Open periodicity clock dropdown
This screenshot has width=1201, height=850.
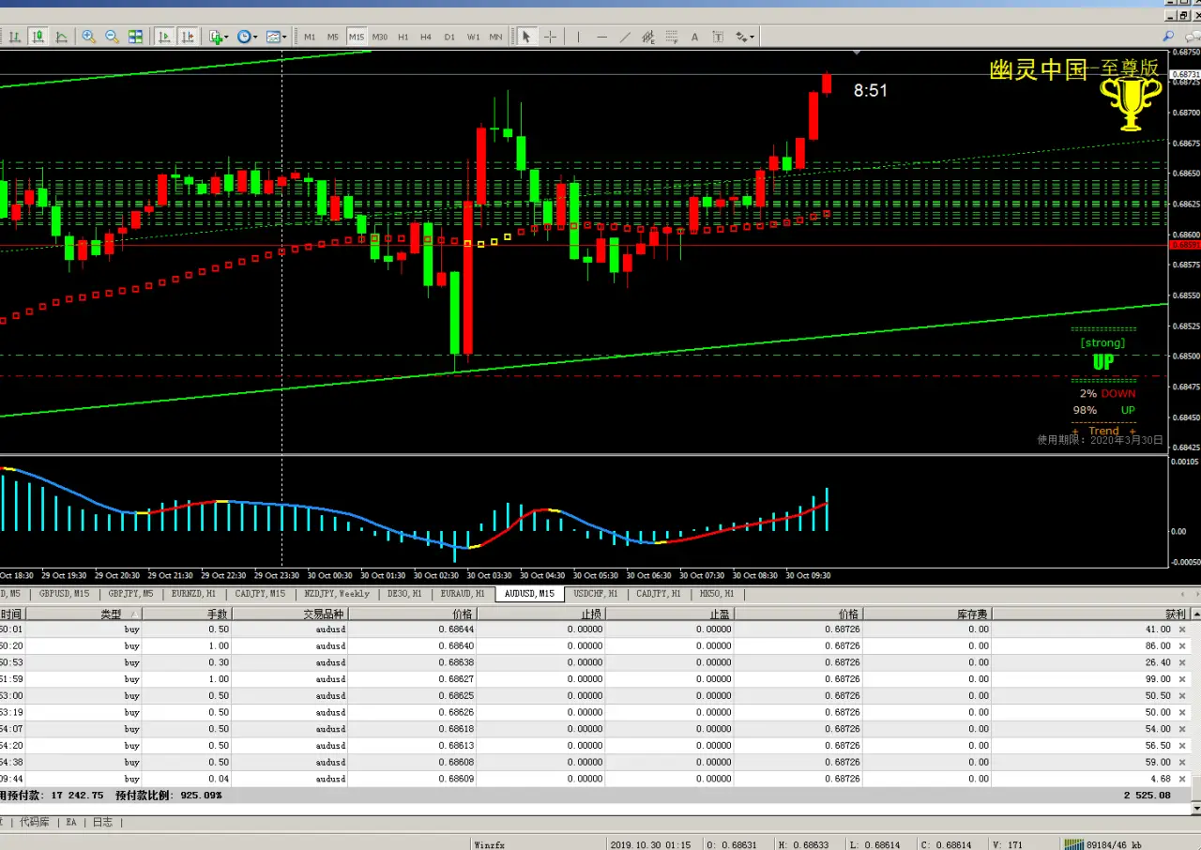(x=248, y=37)
